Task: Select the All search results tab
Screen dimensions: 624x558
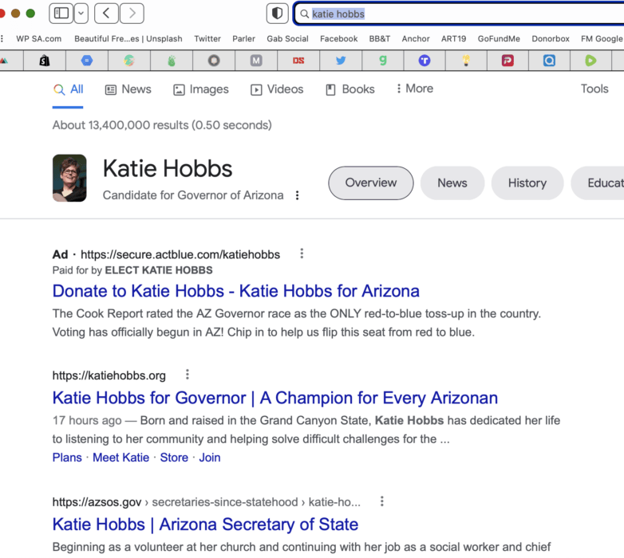Action: tap(69, 89)
